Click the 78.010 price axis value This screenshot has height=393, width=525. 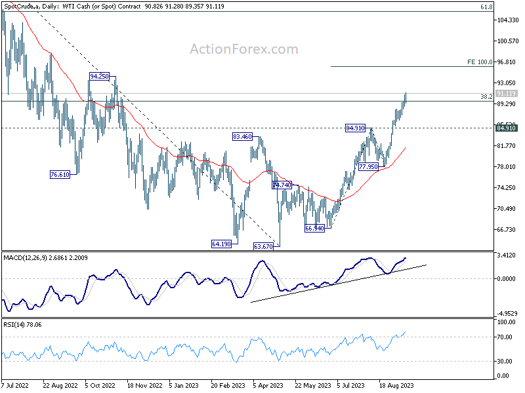click(507, 167)
